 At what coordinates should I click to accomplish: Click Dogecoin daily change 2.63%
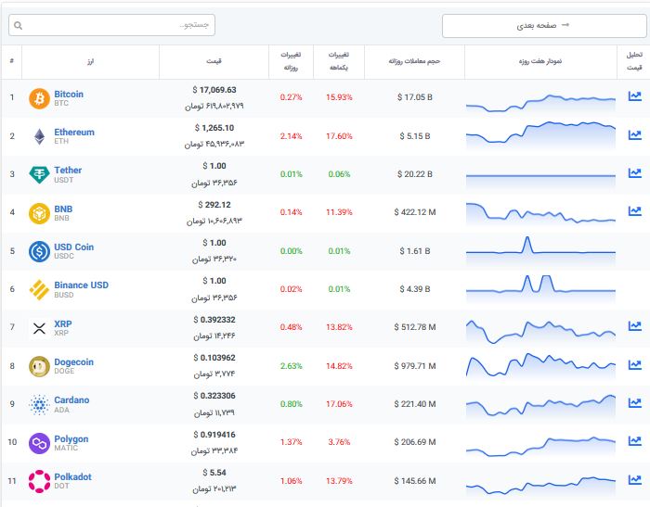pyautogui.click(x=291, y=366)
